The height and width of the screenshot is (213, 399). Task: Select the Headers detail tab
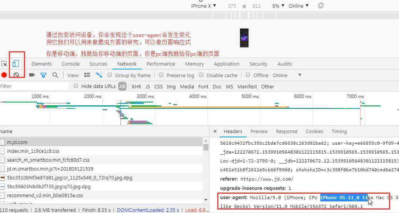233,131
